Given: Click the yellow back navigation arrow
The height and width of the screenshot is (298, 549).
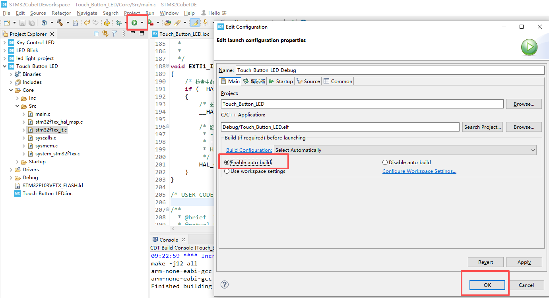Looking at the screenshot, I should (x=86, y=23).
